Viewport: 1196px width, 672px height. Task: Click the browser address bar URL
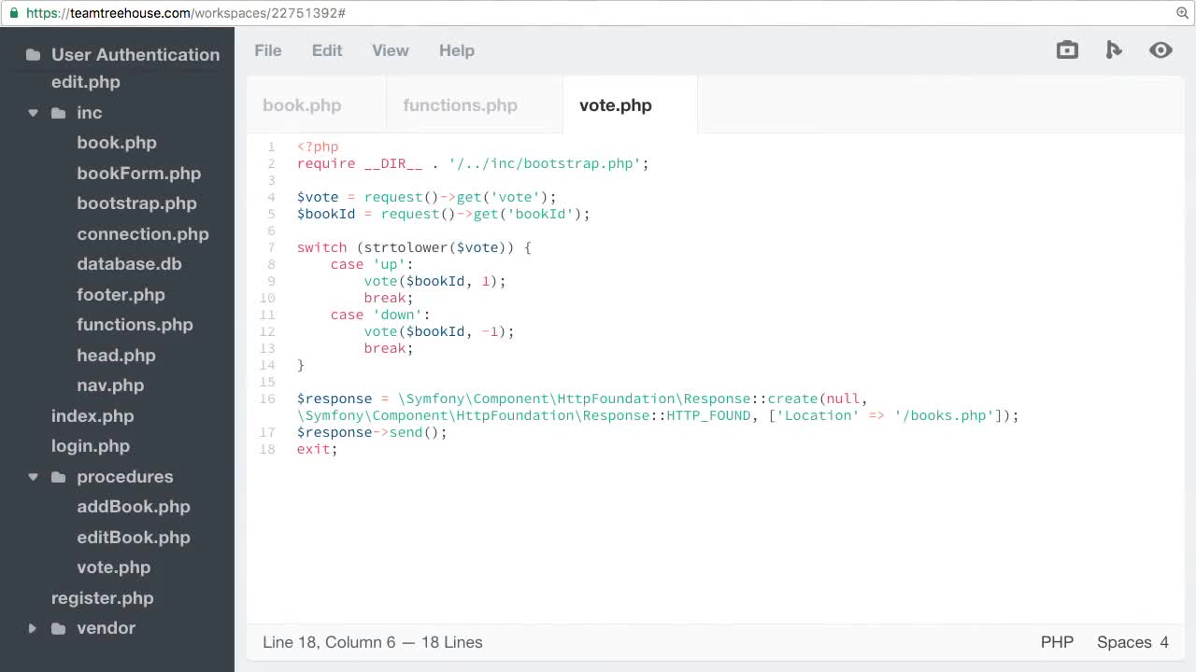[186, 13]
